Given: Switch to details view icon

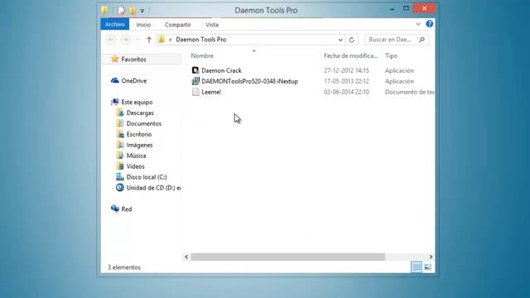Looking at the screenshot, I should point(417,267).
